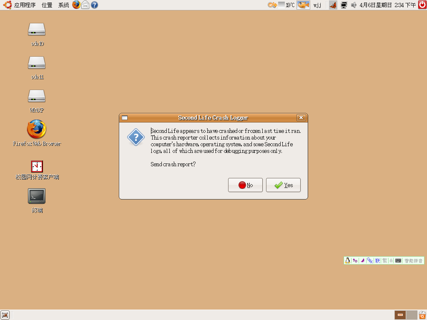Click the show desktop button
This screenshot has width=427, height=320.
[x=5, y=315]
